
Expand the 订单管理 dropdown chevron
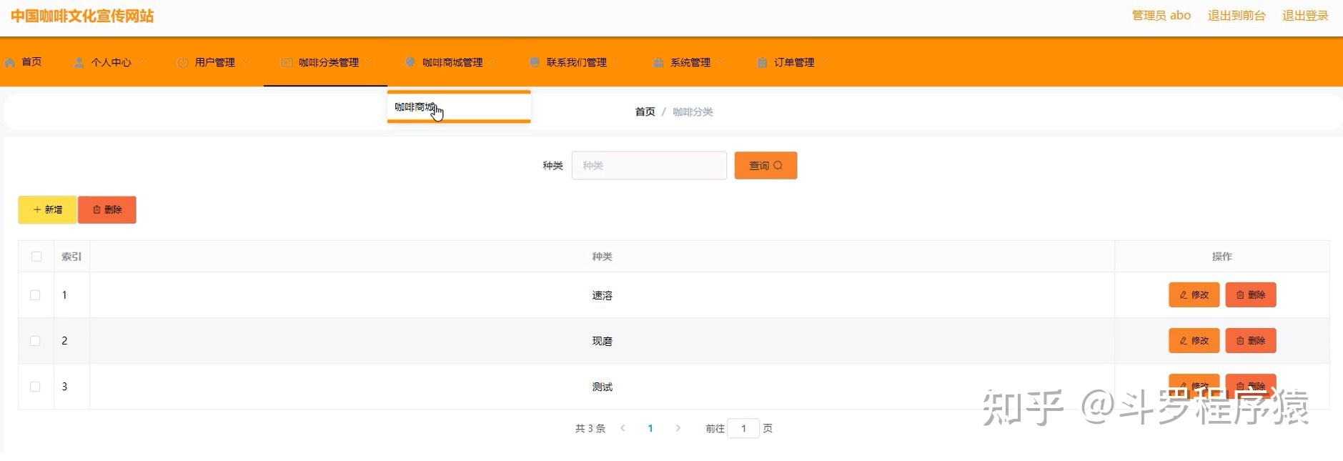pyautogui.click(x=825, y=63)
